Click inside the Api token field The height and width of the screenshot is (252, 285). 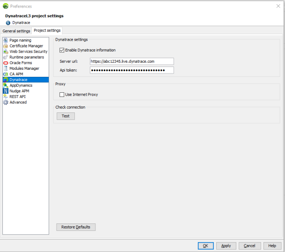tap(132, 70)
